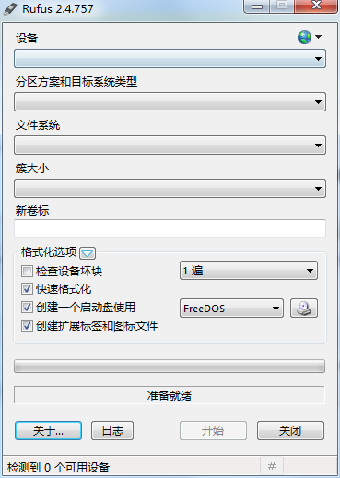340x478 pixels.
Task: Toggle 创建一个启动盘使用 checkbox
Action: pos(27,307)
